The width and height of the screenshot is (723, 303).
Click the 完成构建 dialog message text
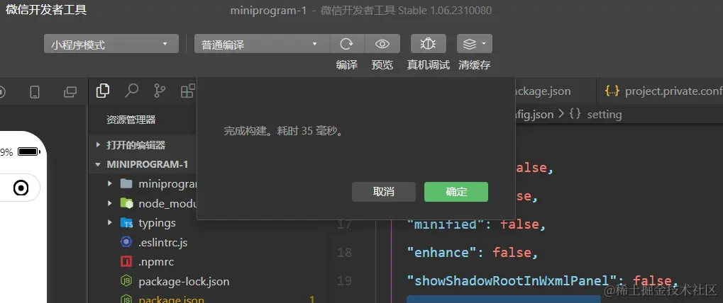tap(284, 131)
